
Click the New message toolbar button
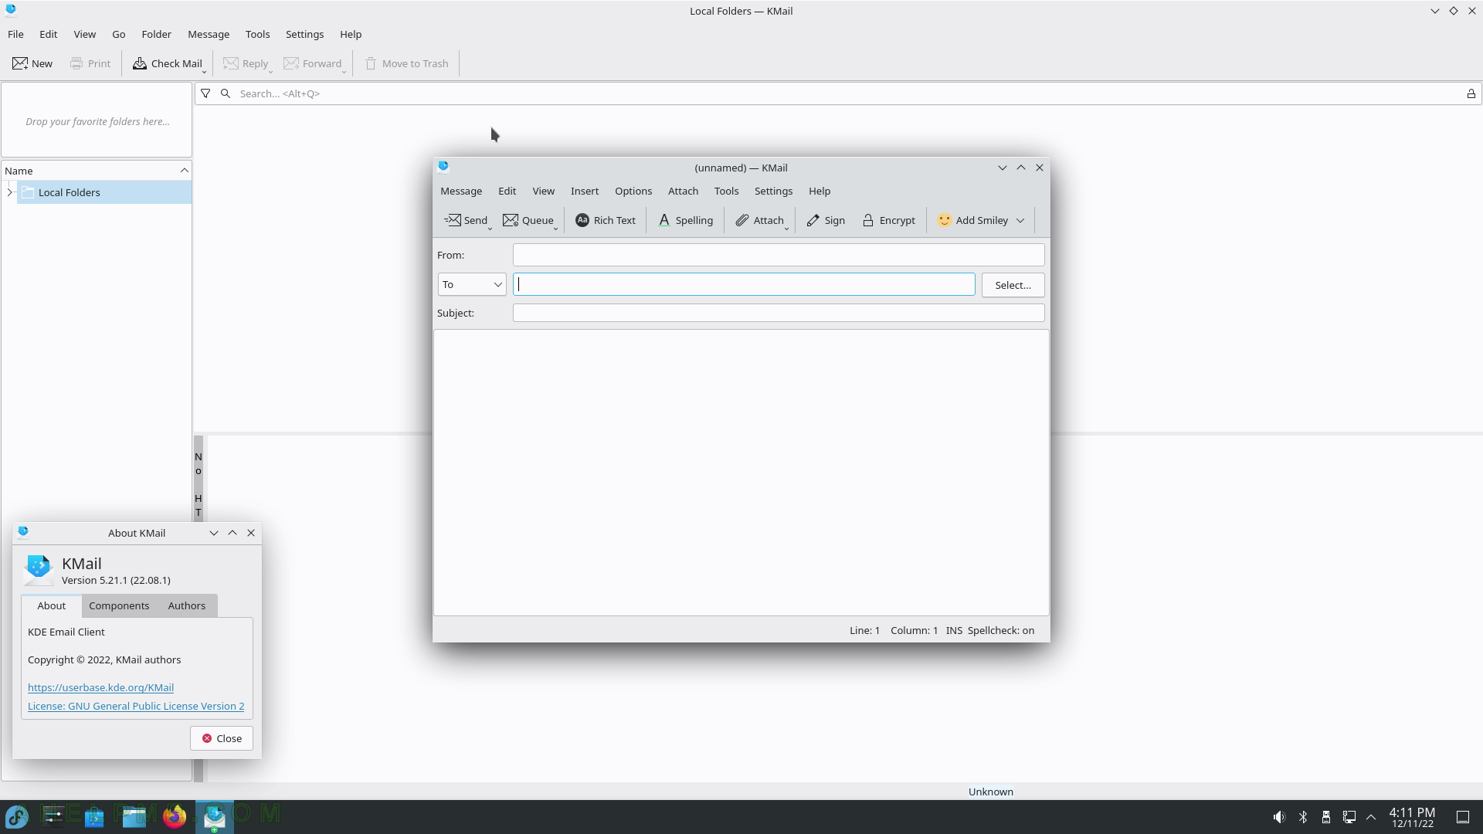[x=32, y=63]
